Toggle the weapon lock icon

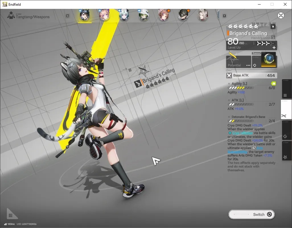coord(273,27)
